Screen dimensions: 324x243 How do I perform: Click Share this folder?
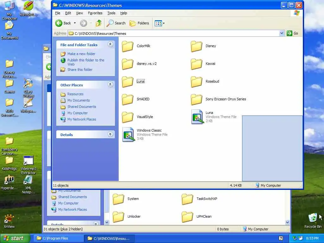80,70
